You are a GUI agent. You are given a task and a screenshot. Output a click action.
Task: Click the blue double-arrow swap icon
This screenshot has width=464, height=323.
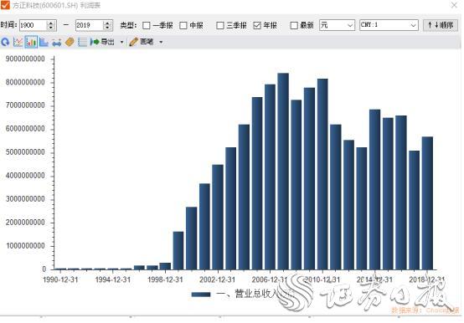(x=56, y=43)
